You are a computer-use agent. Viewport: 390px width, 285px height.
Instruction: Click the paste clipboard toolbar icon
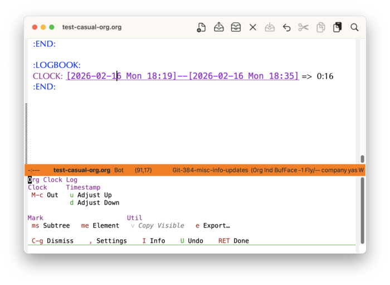[x=337, y=27]
